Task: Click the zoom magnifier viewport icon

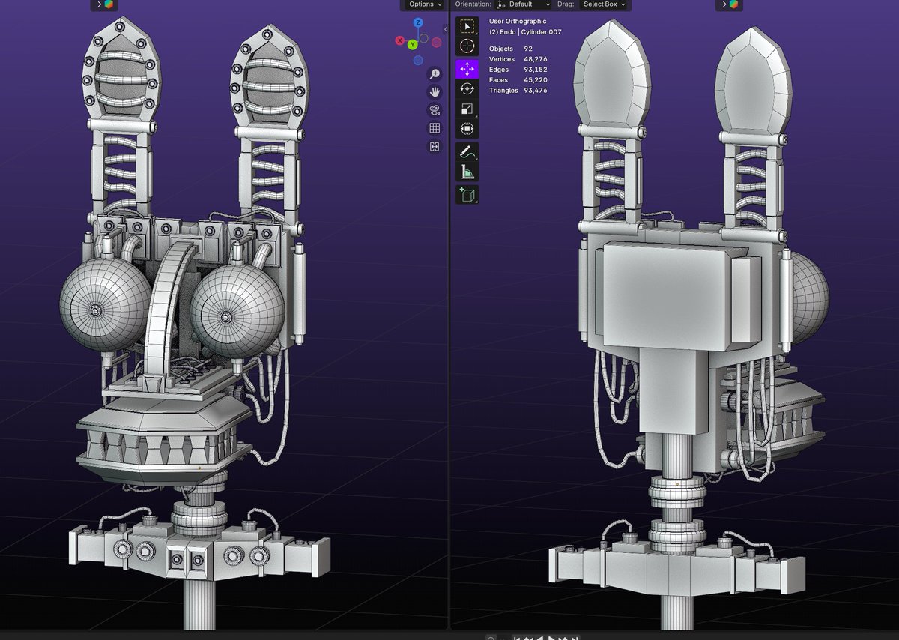Action: tap(435, 73)
